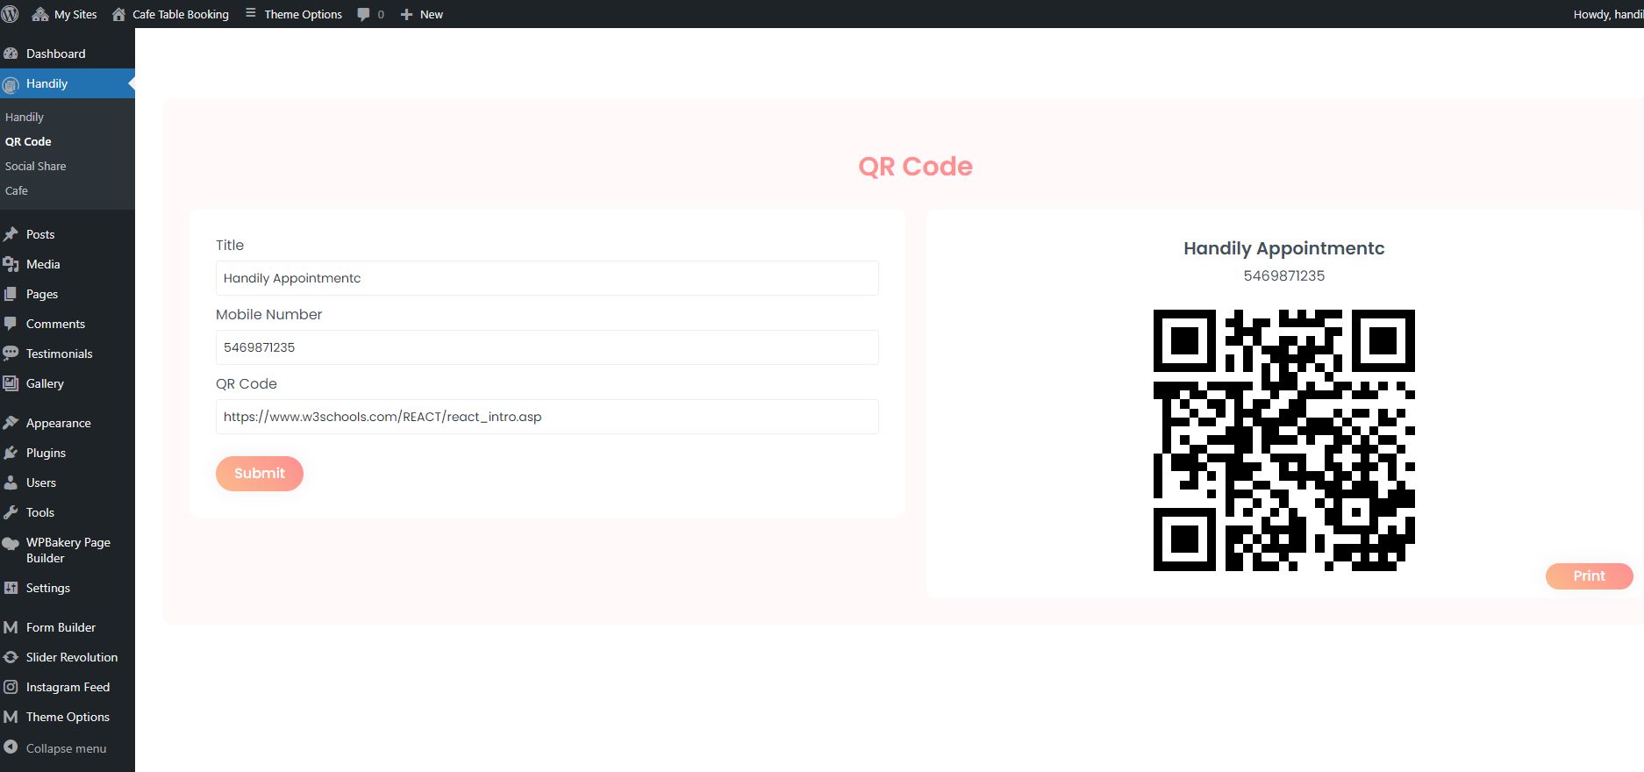Screen dimensions: 1644x772
Task: Click the Print button
Action: (x=1589, y=576)
